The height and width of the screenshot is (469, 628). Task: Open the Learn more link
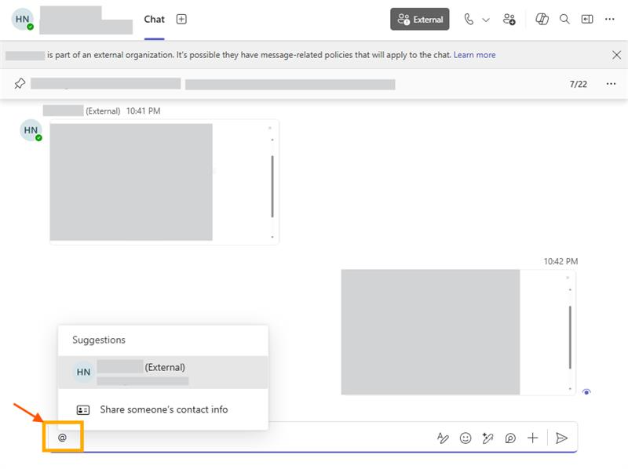(x=474, y=55)
